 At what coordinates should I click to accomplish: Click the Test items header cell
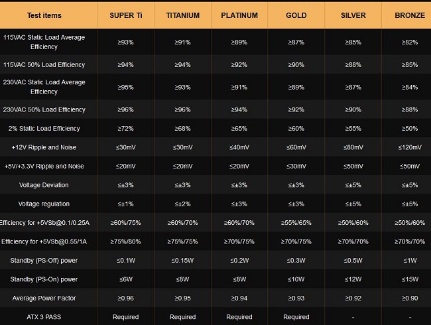(x=44, y=15)
